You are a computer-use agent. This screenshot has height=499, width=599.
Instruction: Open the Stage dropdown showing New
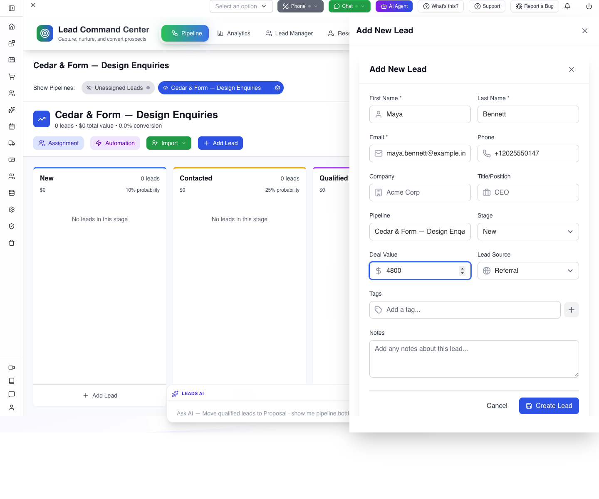[x=528, y=232]
